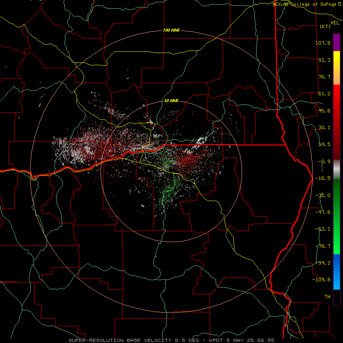Click the -16.5 velocity scale value
Image resolution: width=343 pixels, height=343 pixels.
point(323,178)
